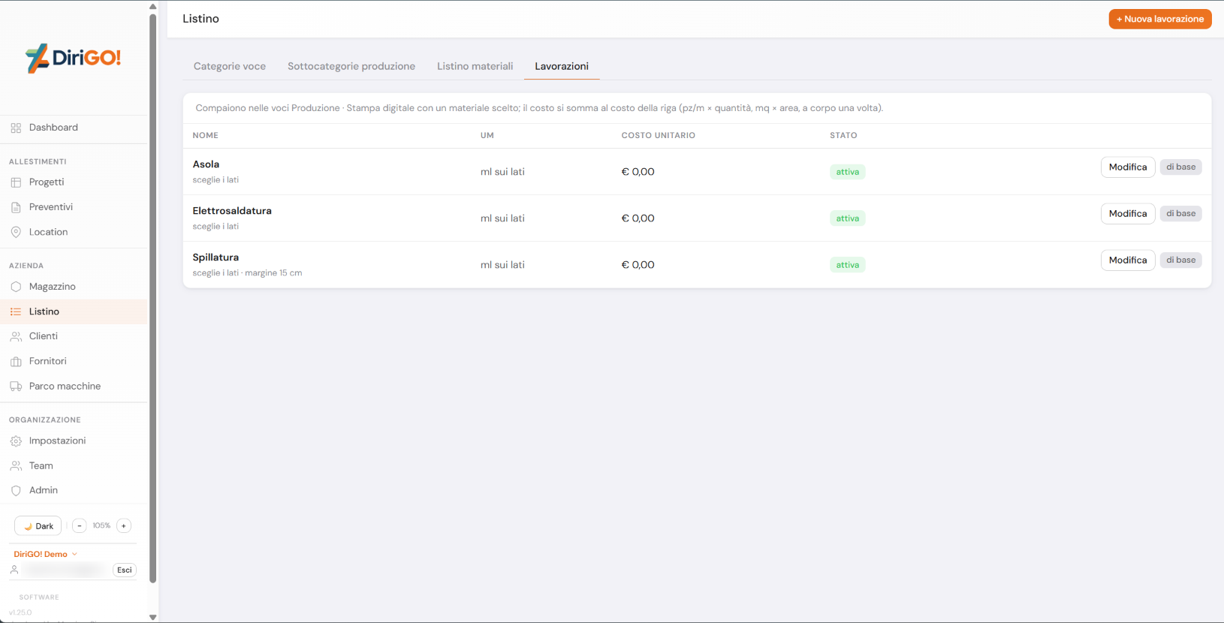Click the DiriGO! logo
This screenshot has height=623, width=1224.
[73, 58]
